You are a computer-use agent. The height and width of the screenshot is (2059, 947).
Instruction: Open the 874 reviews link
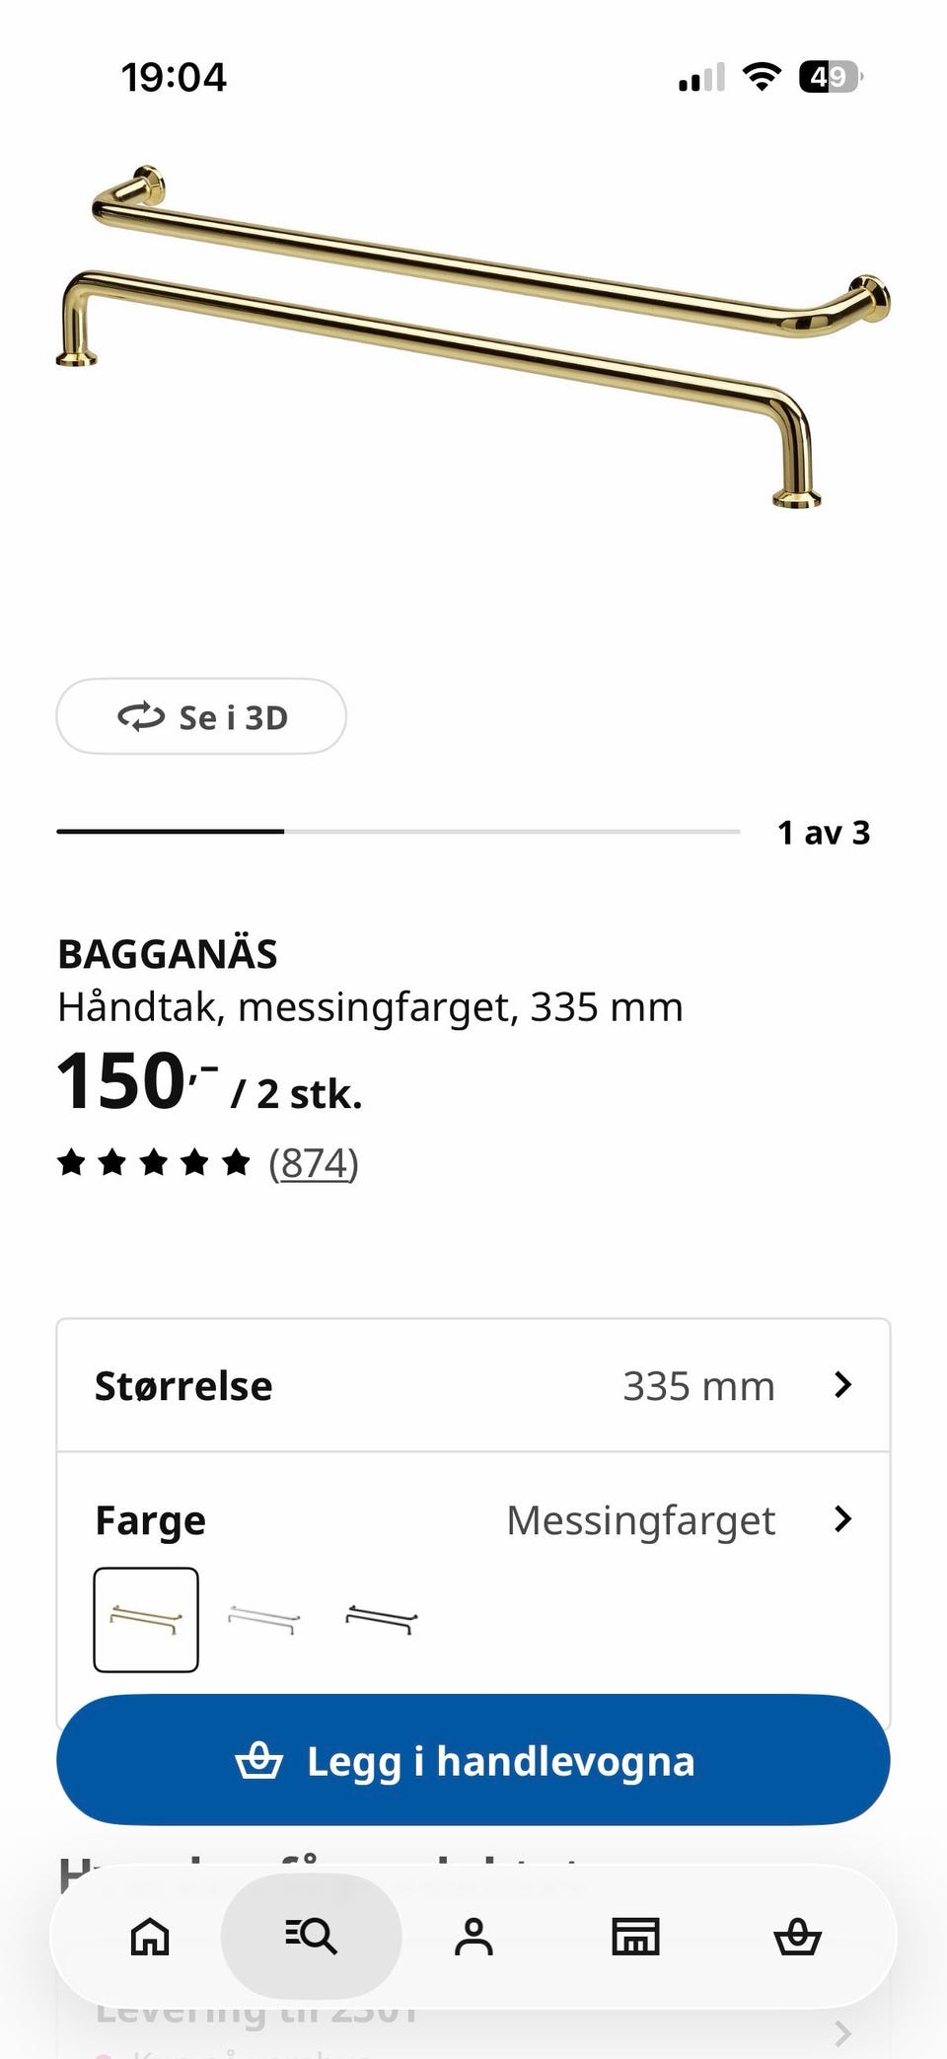click(x=314, y=1163)
